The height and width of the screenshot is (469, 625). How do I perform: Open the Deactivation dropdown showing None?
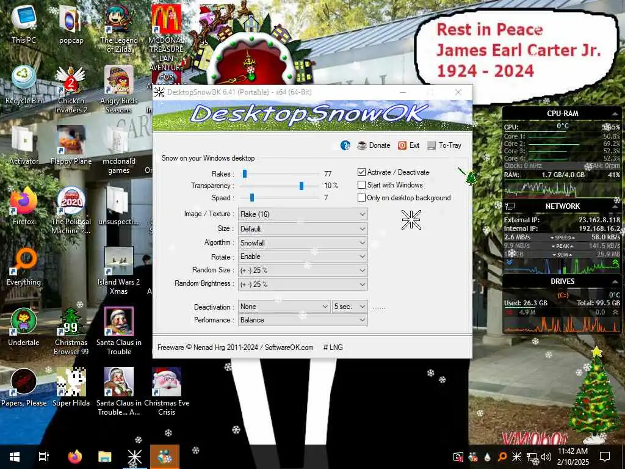(x=284, y=307)
